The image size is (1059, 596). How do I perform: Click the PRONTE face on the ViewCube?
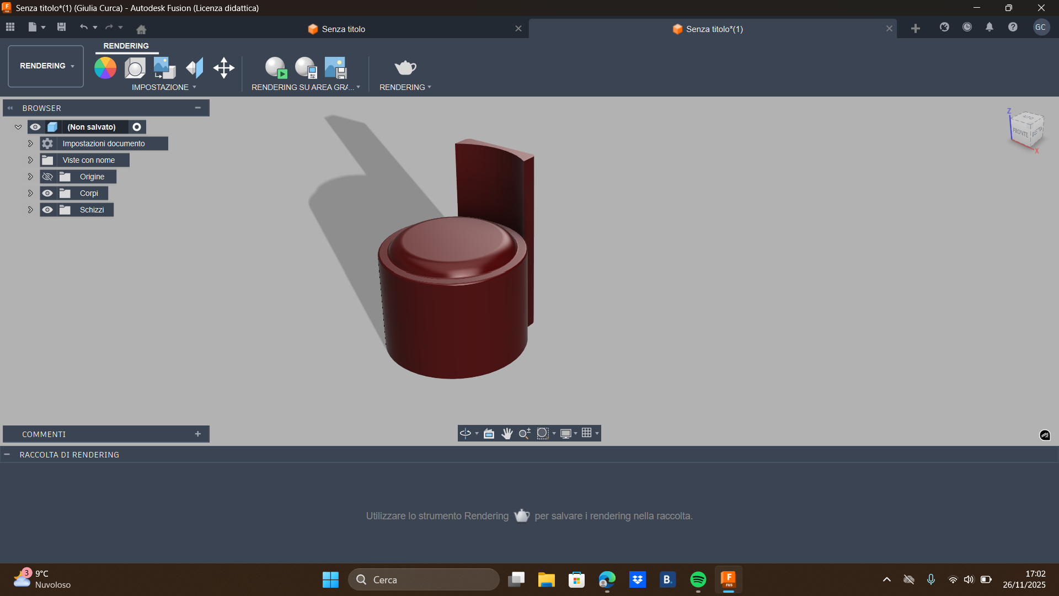(1020, 132)
